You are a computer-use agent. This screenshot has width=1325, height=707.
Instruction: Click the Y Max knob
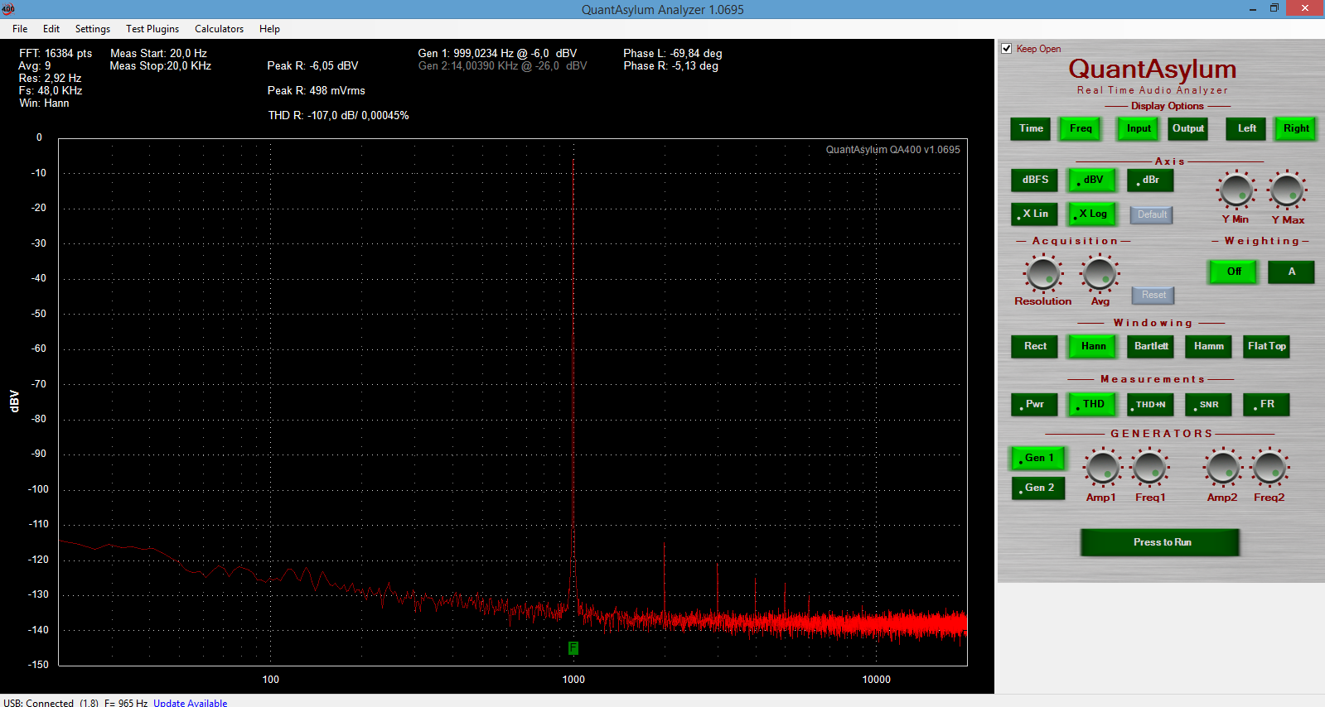(1287, 190)
